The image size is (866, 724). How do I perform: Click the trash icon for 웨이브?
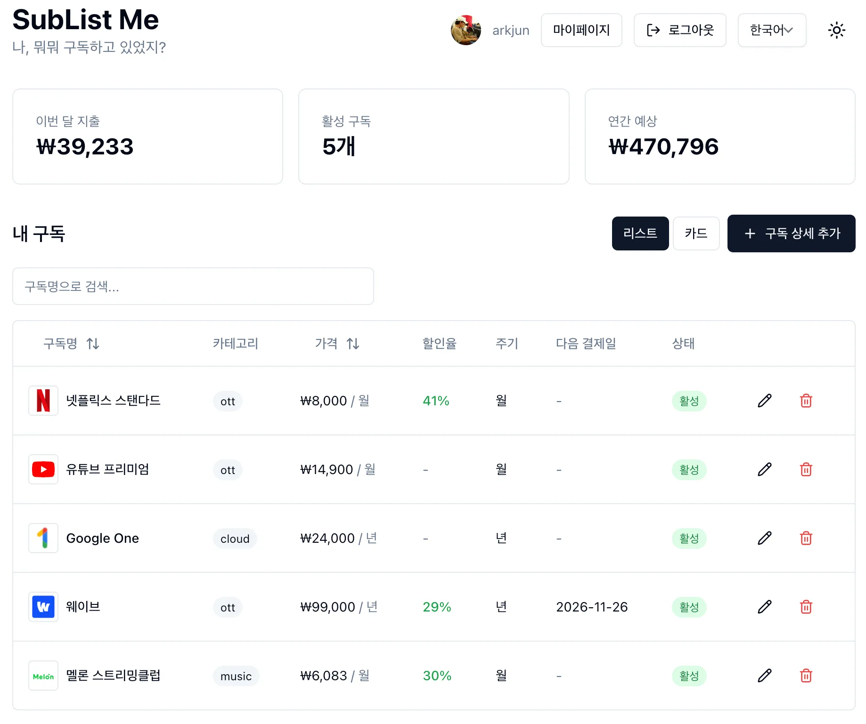[806, 607]
